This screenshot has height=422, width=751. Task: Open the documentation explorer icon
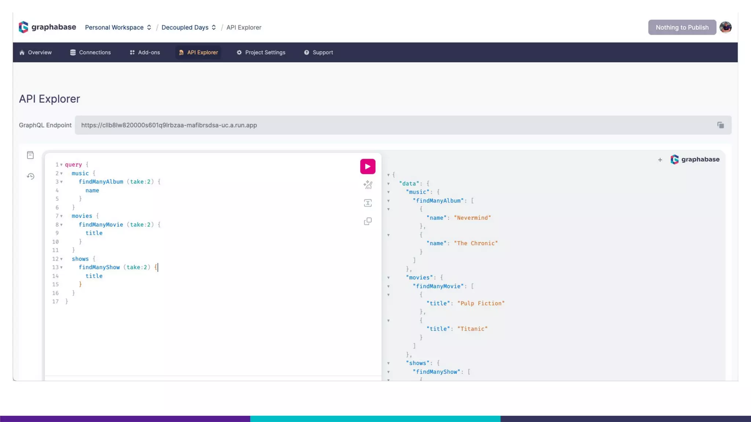coord(30,155)
